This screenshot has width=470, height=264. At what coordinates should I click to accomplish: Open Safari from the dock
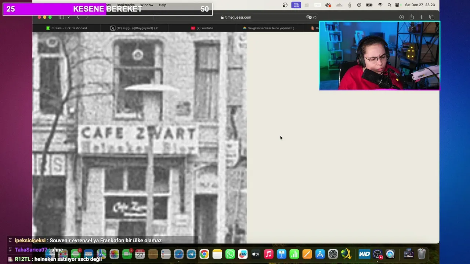click(x=178, y=254)
